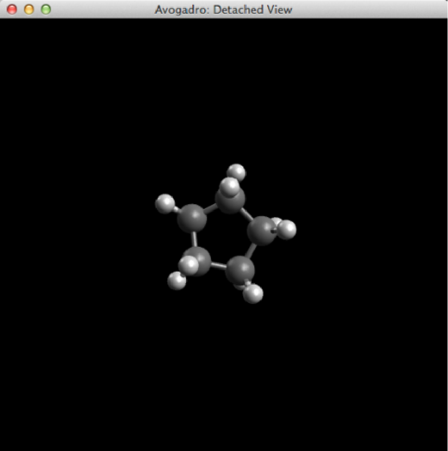The image size is (448, 451).
Task: Select hydrogen overlapping the bottom-left carbon
Action: (x=189, y=265)
